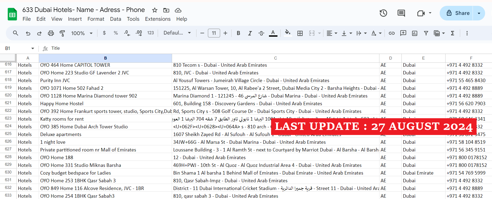Open version history clock icon
Viewport: 492px width, 199px height.
pyautogui.click(x=383, y=13)
